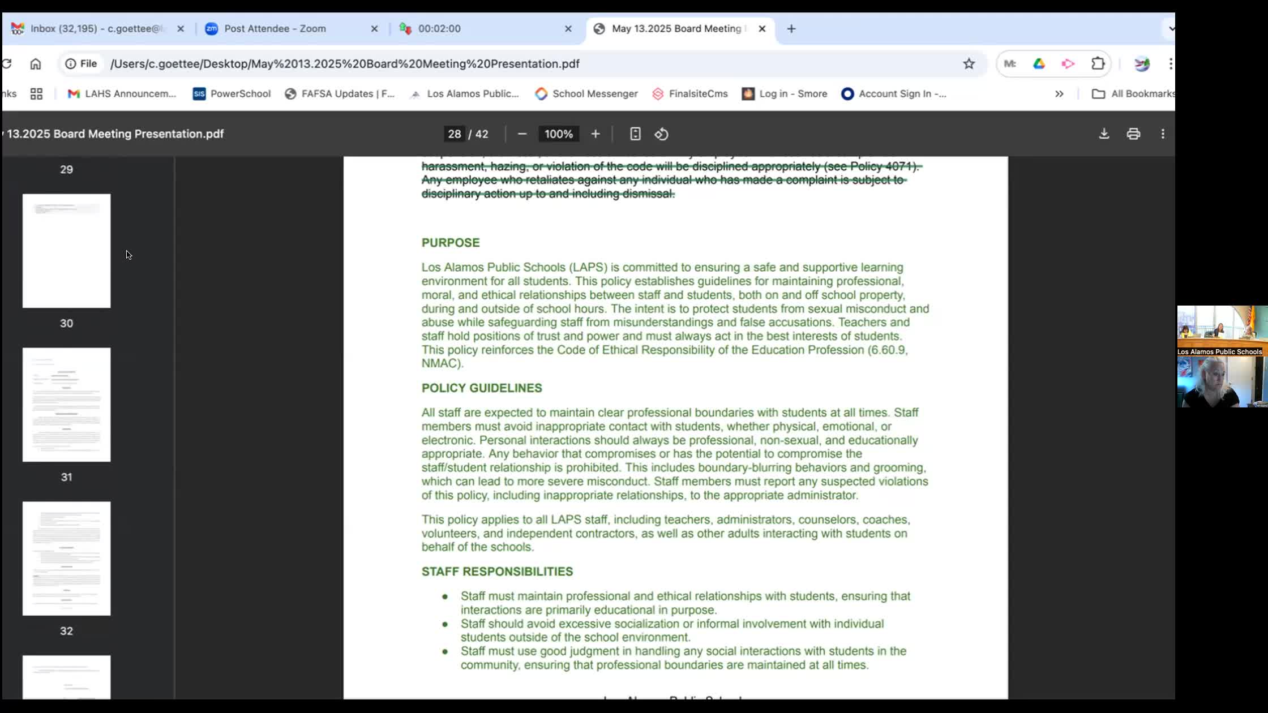Print the PDF document
This screenshot has height=713, width=1268.
1133,134
